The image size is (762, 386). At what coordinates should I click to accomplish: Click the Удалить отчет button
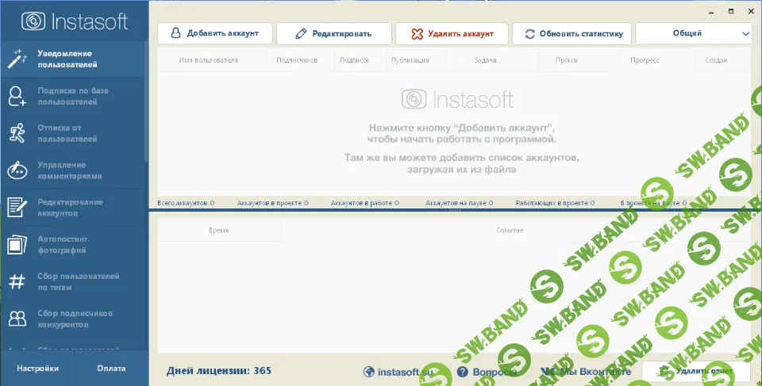click(696, 372)
